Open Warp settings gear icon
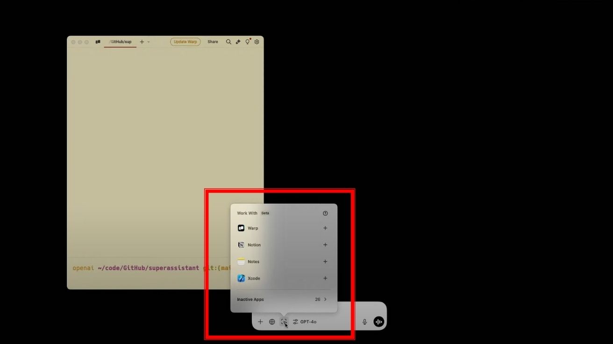 [257, 42]
